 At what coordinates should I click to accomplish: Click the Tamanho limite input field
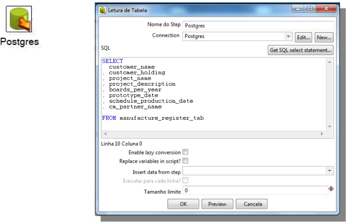[255, 190]
